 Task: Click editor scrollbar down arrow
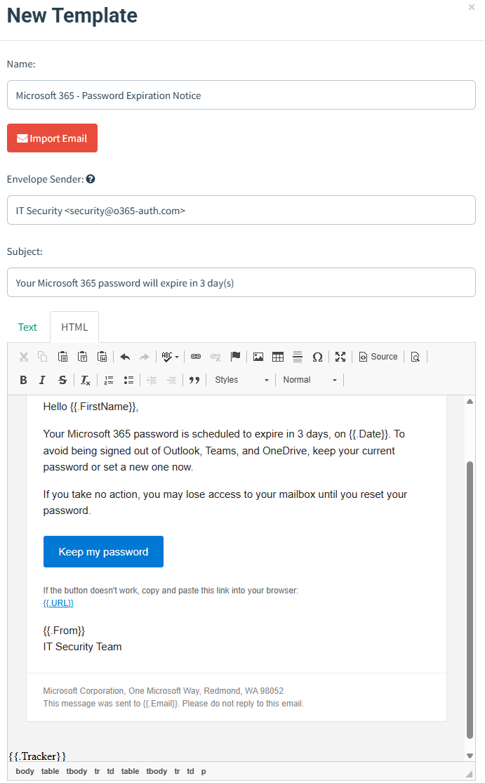point(470,756)
